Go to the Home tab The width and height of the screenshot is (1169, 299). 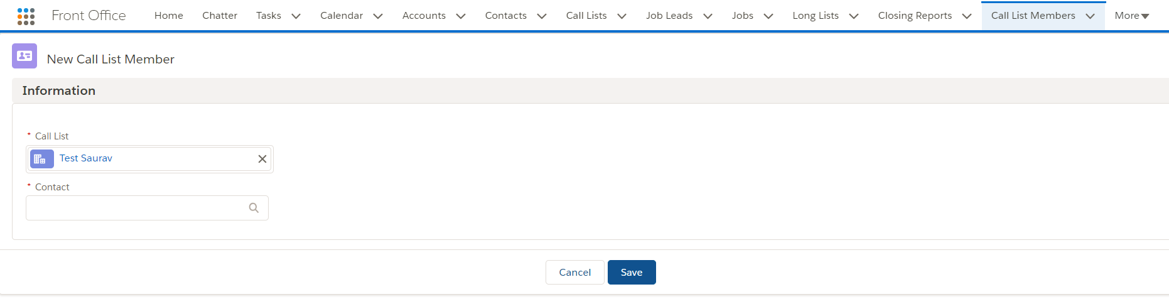click(x=169, y=16)
